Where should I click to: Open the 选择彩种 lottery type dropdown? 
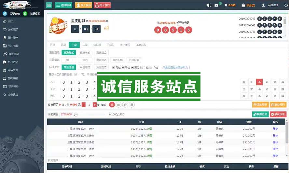click(63, 5)
